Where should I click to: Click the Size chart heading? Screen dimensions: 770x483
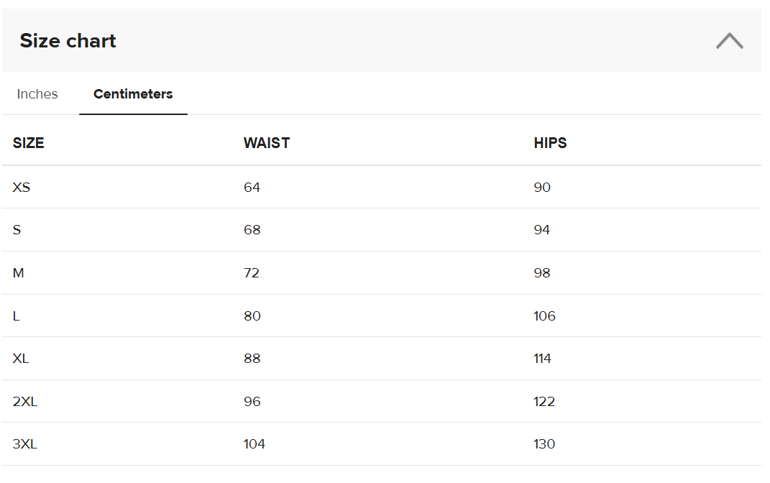tap(68, 41)
